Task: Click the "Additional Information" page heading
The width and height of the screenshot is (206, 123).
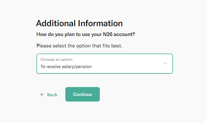Action: (x=79, y=23)
